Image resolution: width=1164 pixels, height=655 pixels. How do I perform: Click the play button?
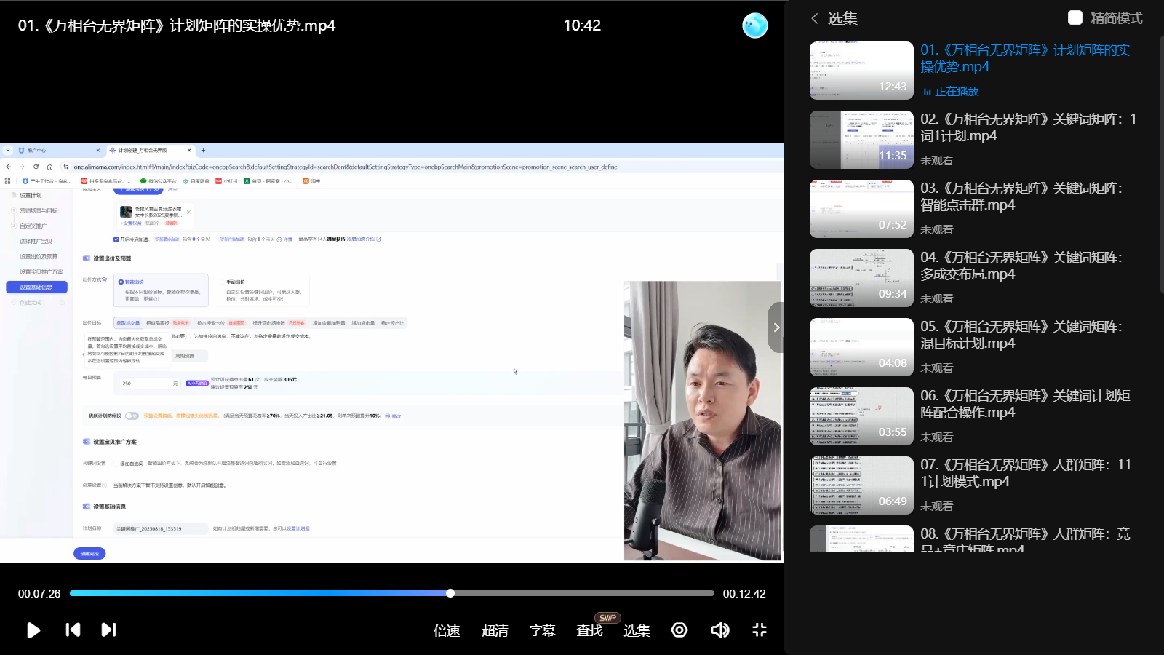pyautogui.click(x=33, y=630)
